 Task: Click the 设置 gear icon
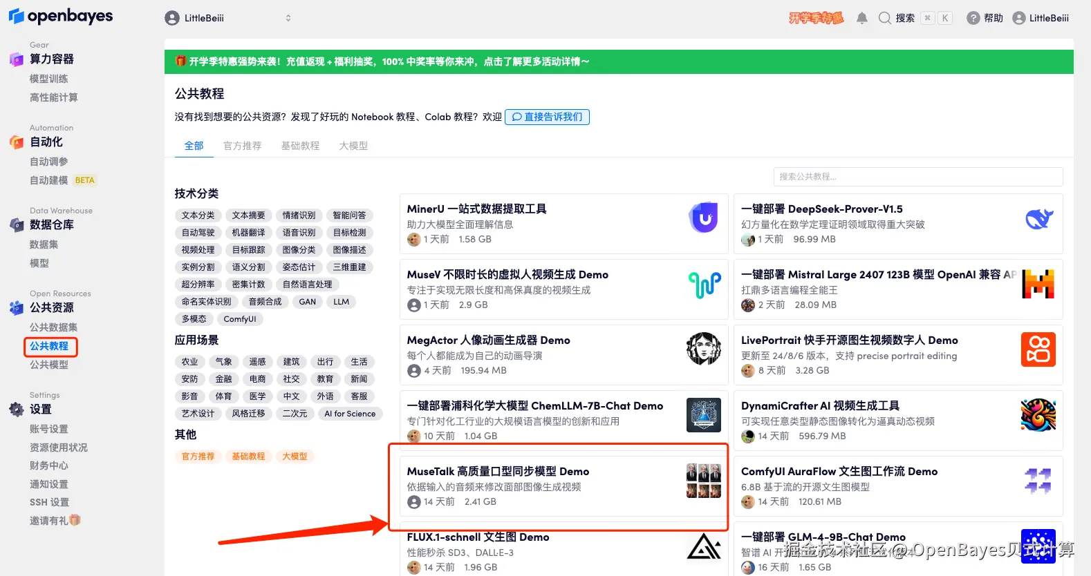(17, 410)
